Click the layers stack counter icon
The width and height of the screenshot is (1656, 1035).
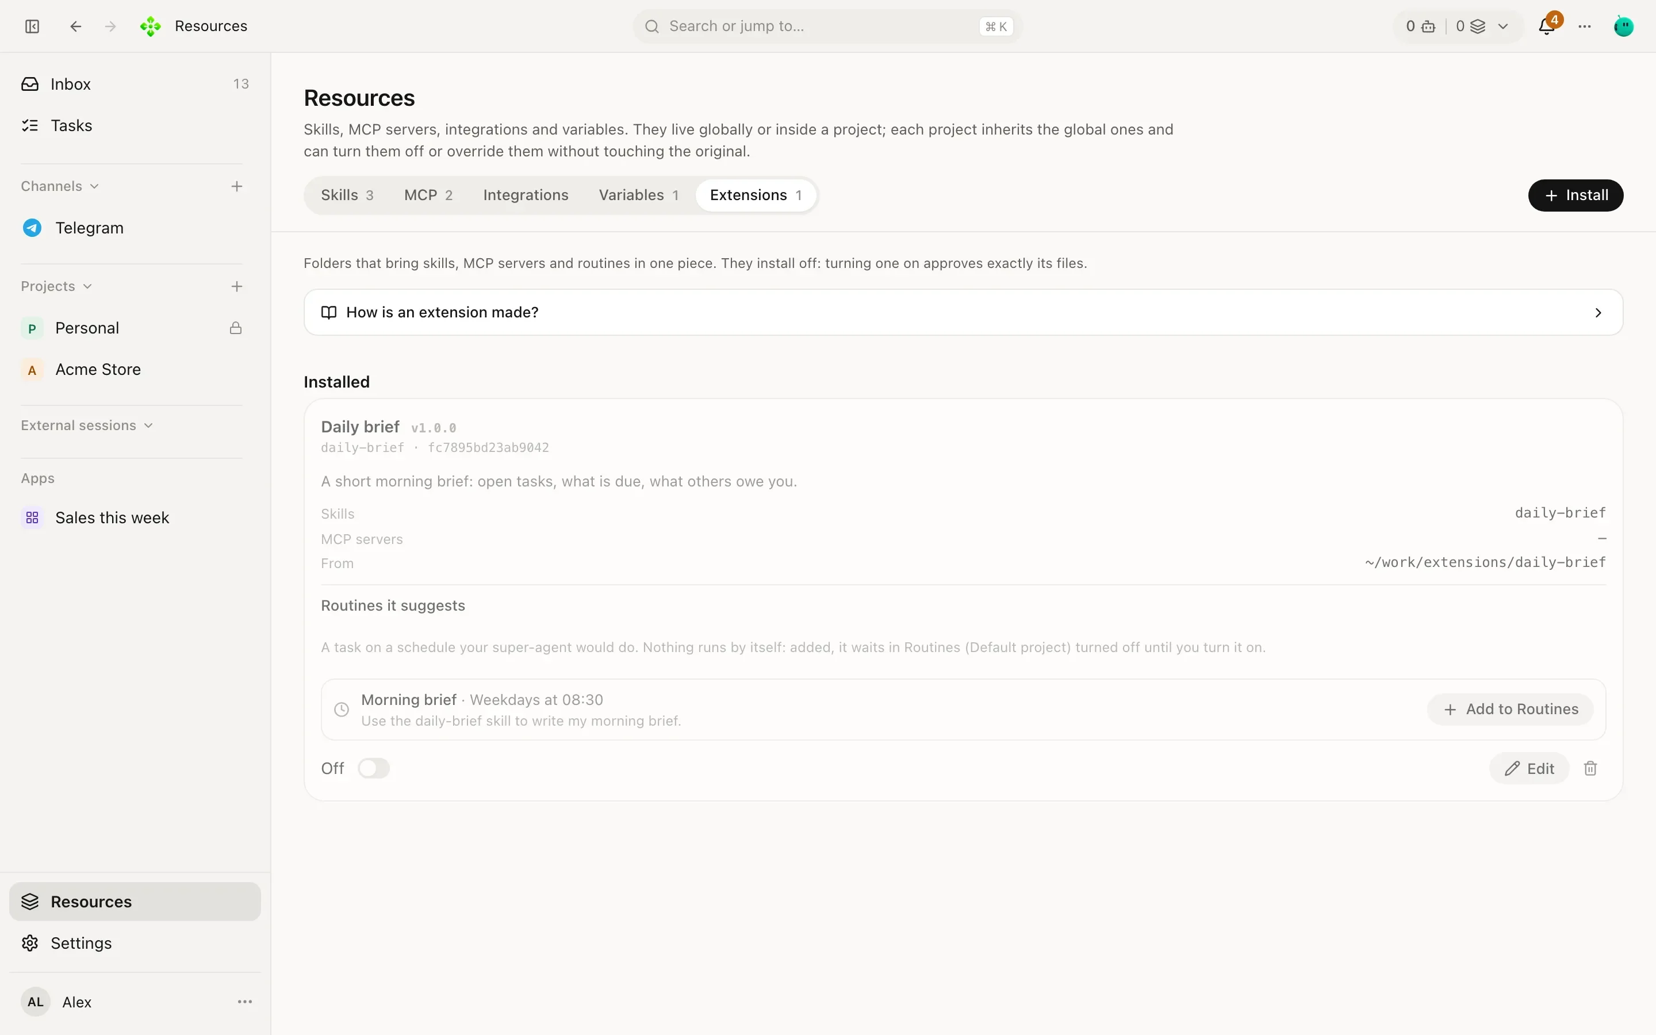pos(1478,26)
